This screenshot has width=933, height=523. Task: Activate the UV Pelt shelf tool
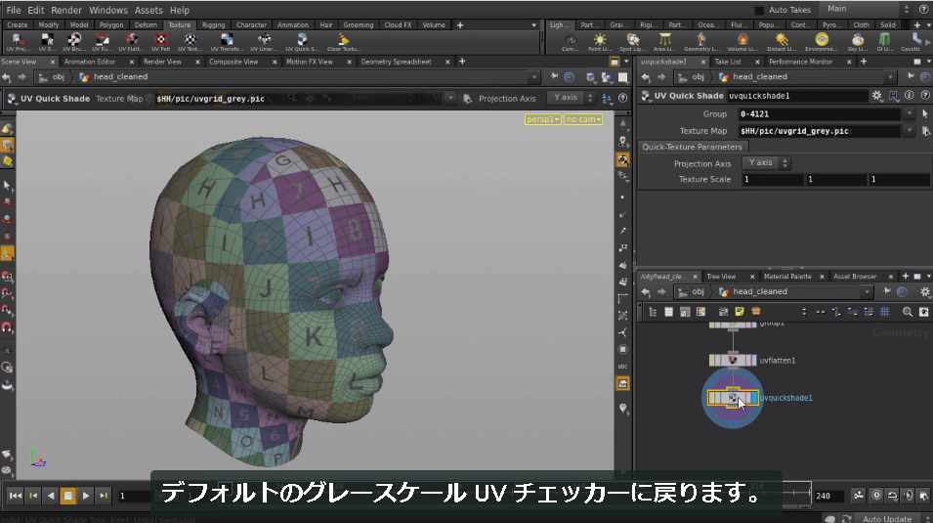[160, 41]
